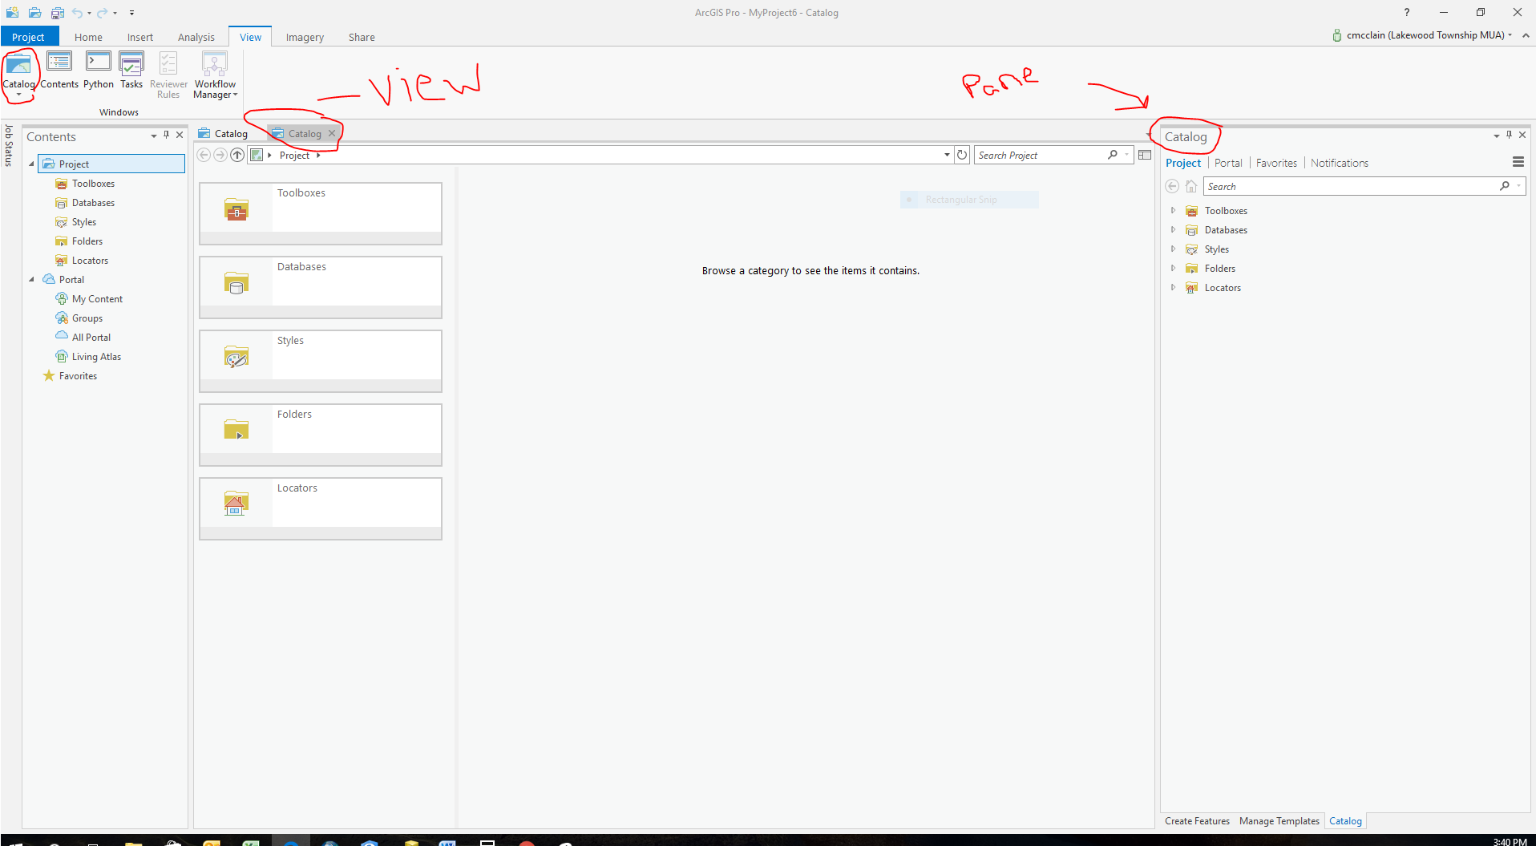The width and height of the screenshot is (1536, 846).
Task: Click the back arrow in the Catalog view
Action: point(204,155)
